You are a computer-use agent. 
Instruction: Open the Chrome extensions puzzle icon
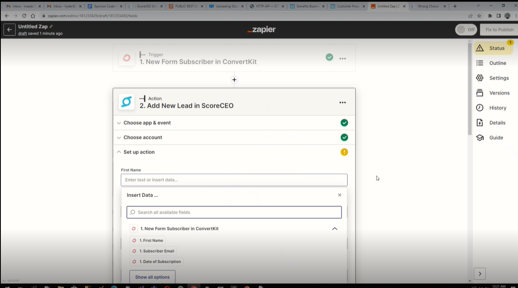tap(490, 16)
